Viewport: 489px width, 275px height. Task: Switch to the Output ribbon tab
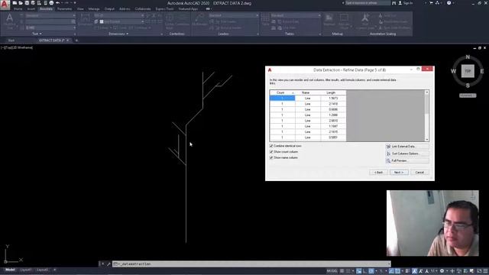tap(109, 9)
